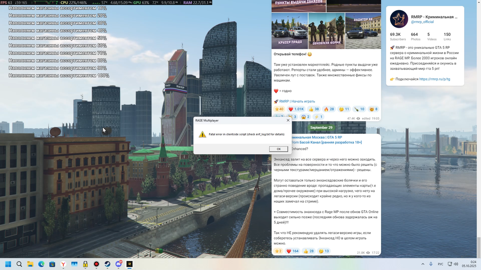Open the blue graph monitor app in taskbar
This screenshot has width=481, height=270.
[74, 264]
